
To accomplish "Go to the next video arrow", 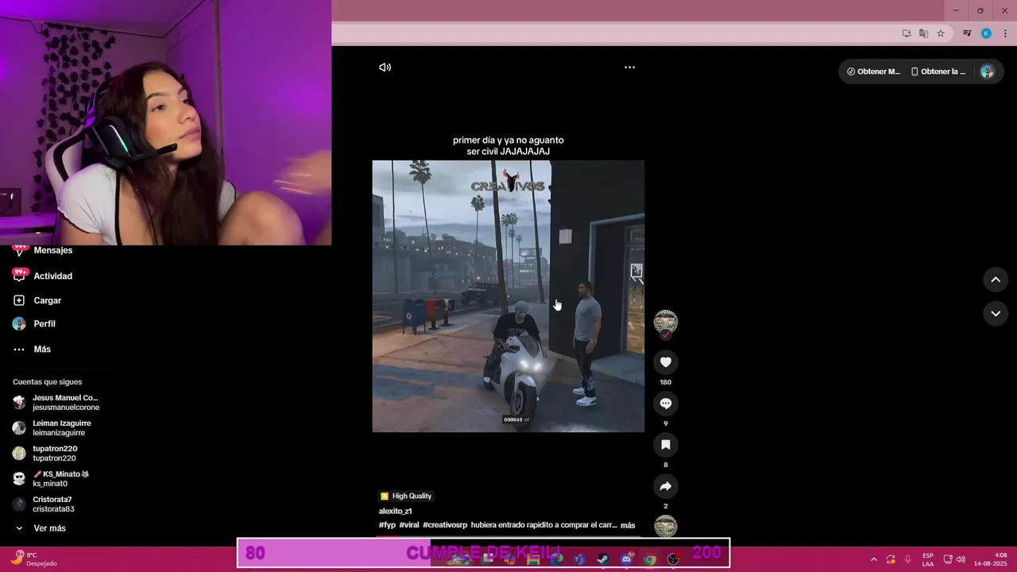I will [x=996, y=314].
